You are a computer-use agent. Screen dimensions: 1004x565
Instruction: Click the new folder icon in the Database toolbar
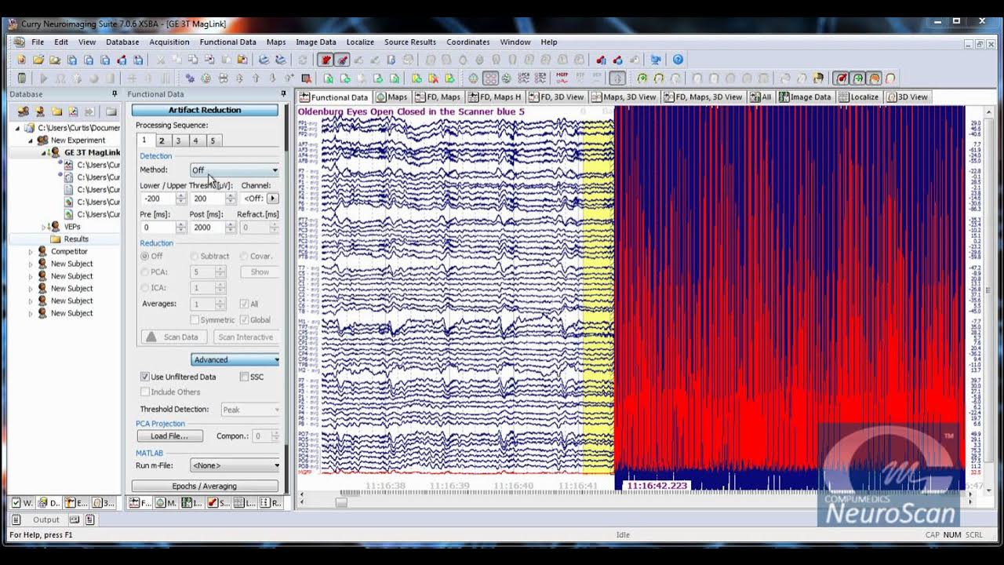click(56, 111)
